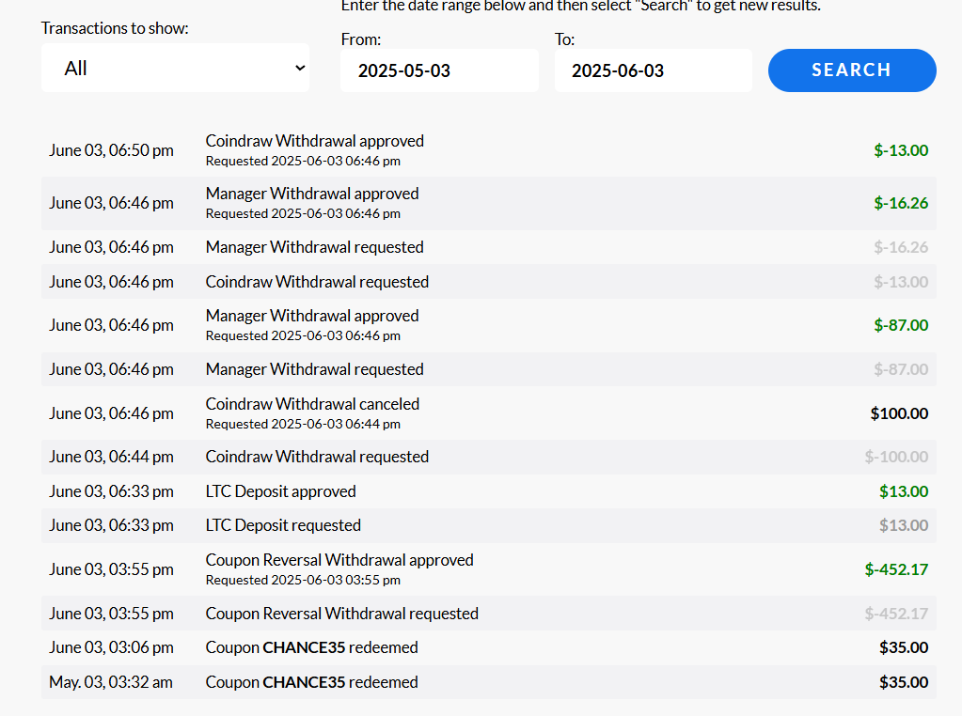Click the greyed $-452.17 requested amount

(896, 614)
